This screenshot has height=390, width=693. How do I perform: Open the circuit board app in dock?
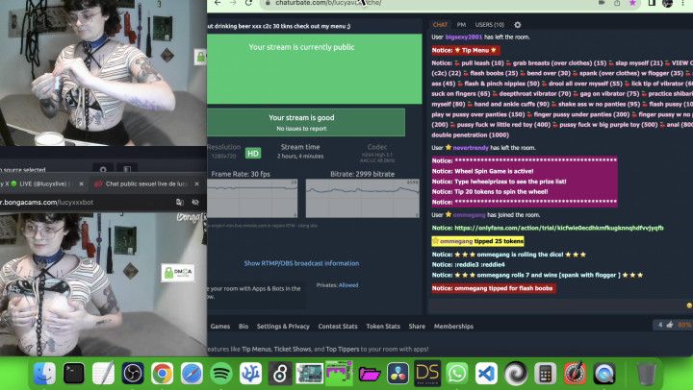click(309, 374)
